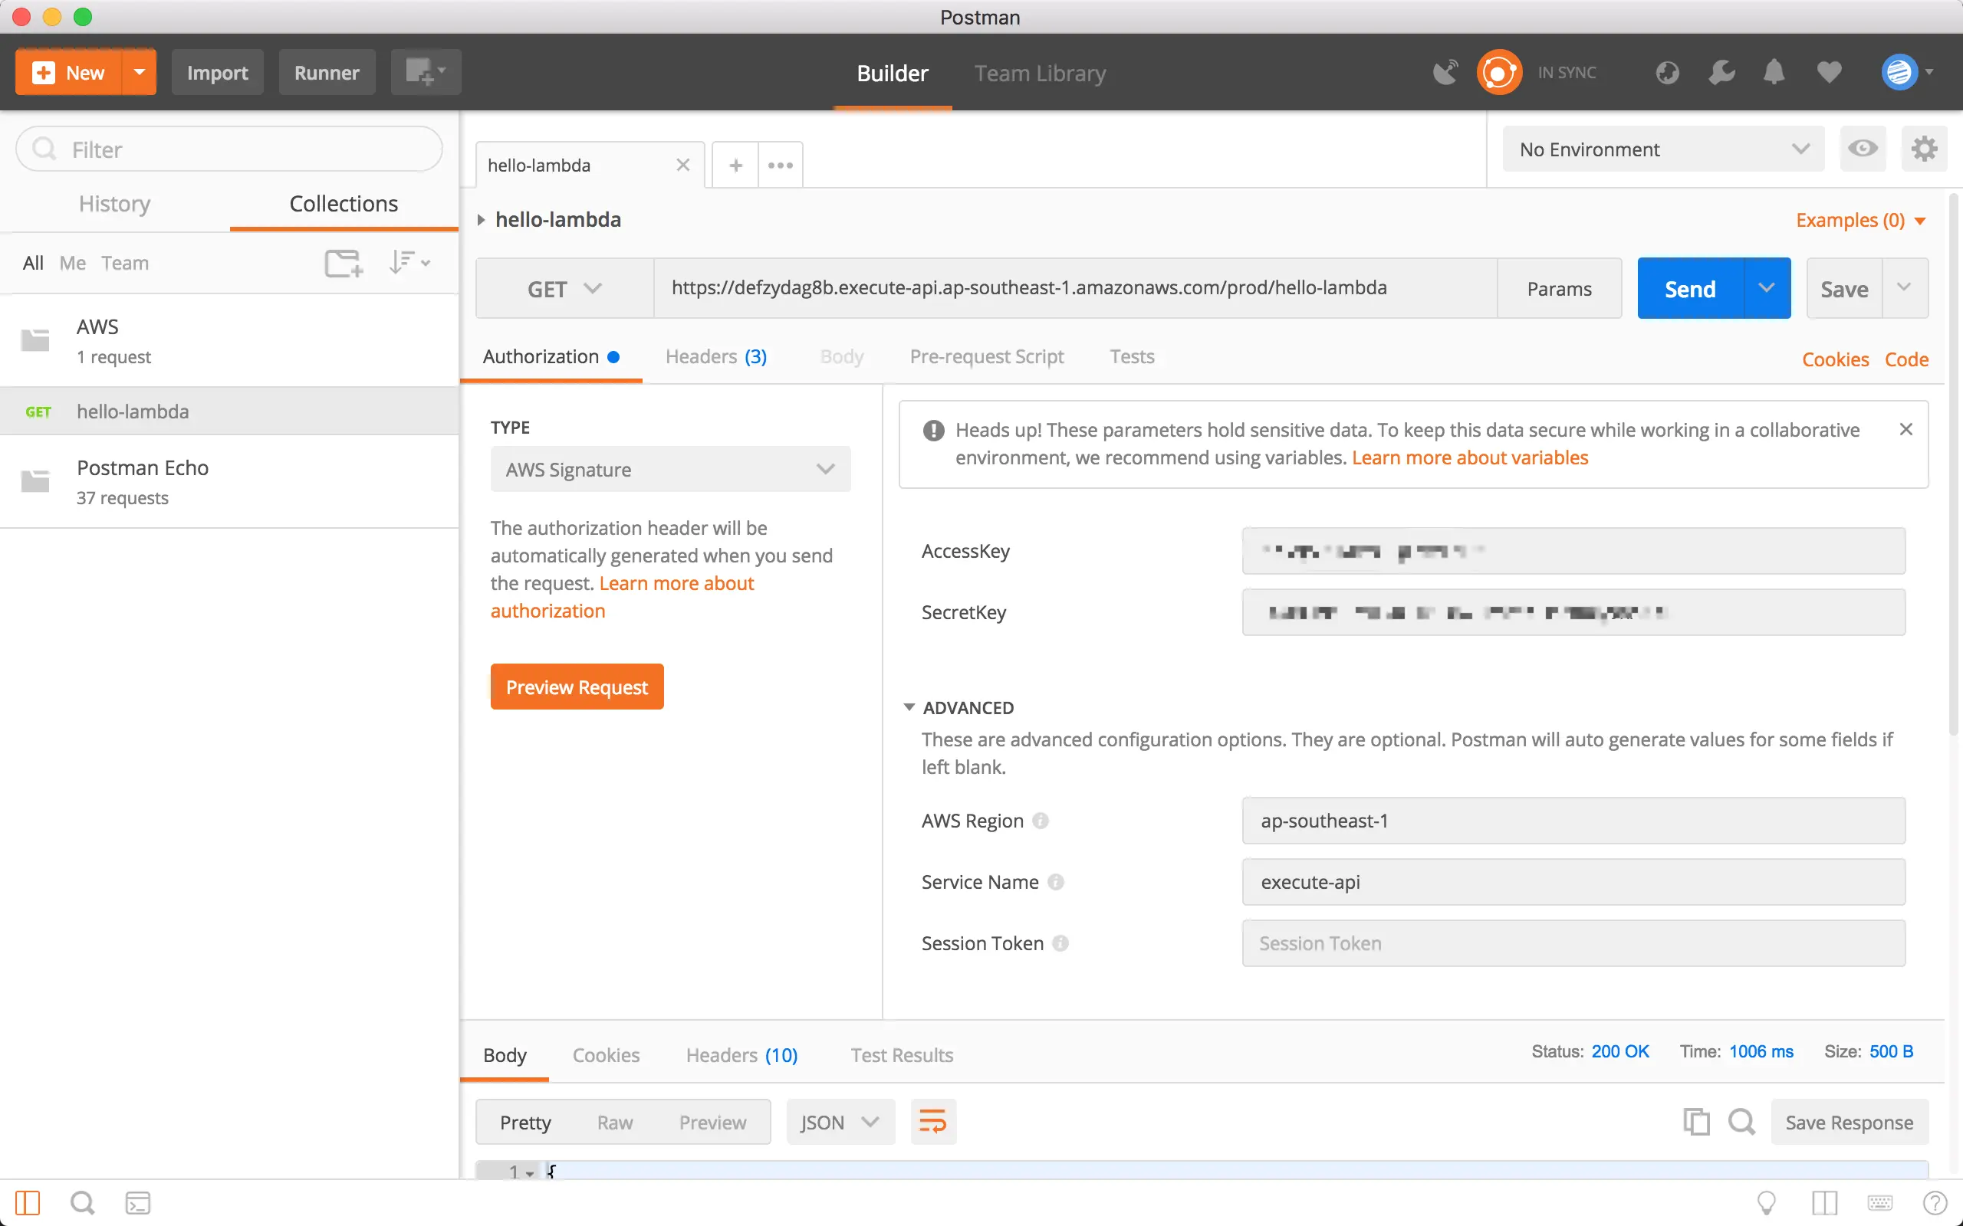This screenshot has width=1963, height=1226.
Task: Toggle response line wrapping
Action: [x=933, y=1123]
